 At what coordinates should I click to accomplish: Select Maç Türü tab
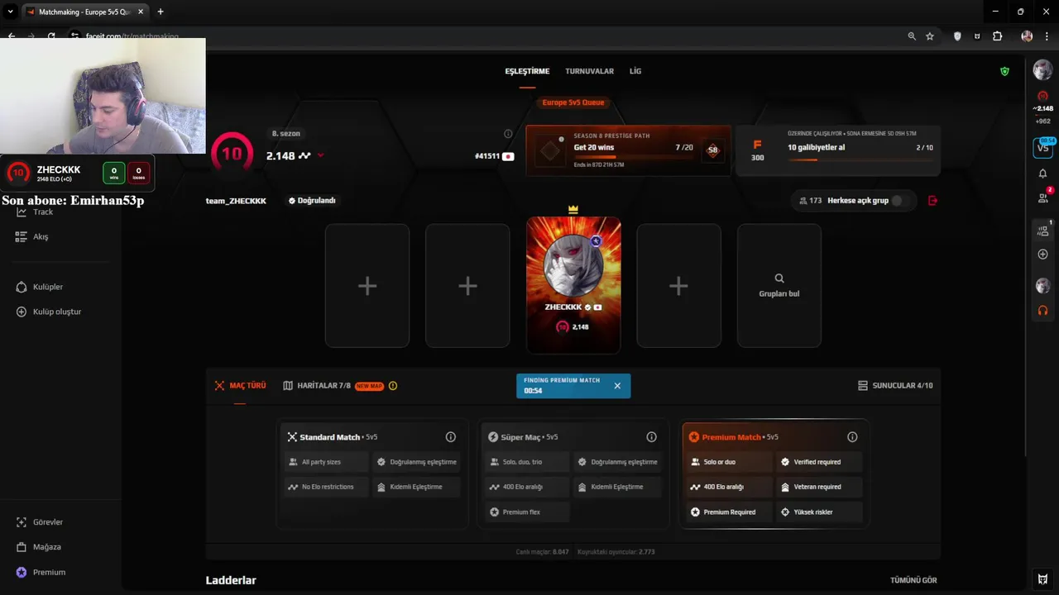click(240, 386)
